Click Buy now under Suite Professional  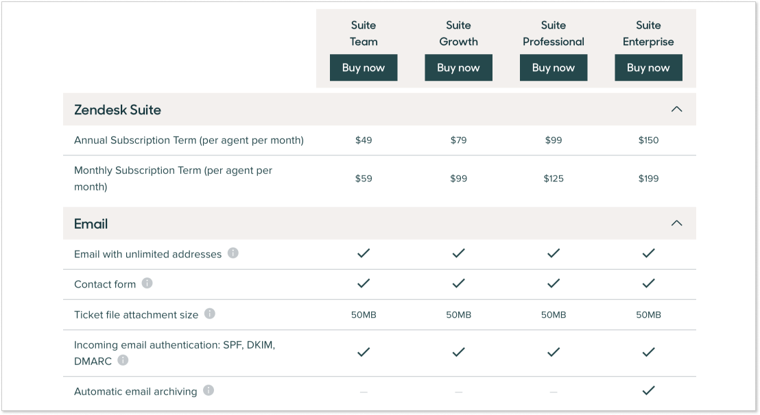click(x=554, y=68)
